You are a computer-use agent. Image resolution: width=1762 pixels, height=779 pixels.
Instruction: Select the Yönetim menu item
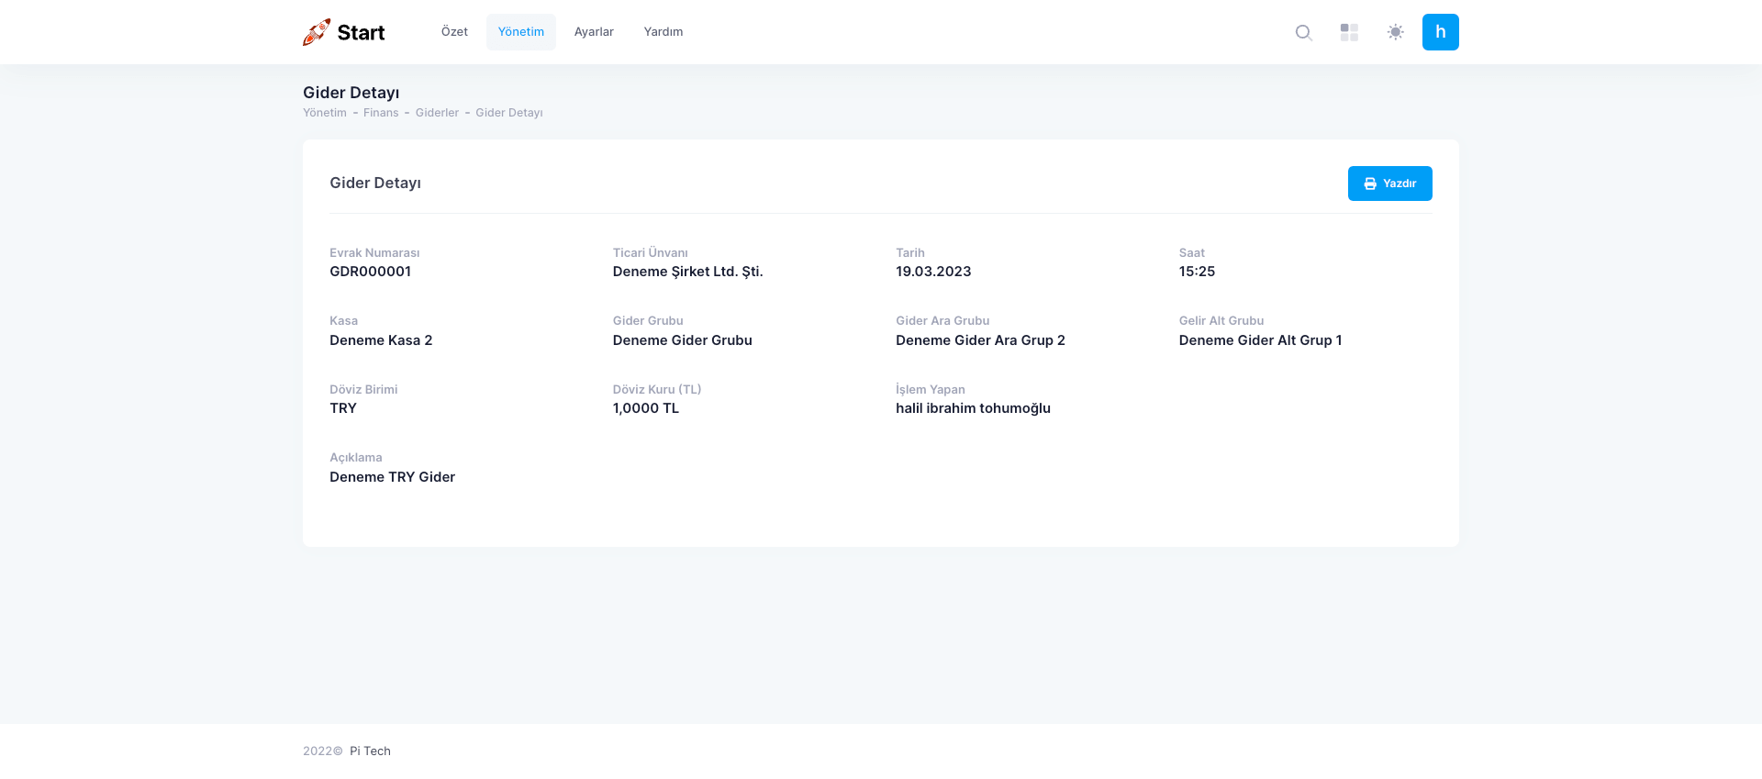pyautogui.click(x=520, y=32)
